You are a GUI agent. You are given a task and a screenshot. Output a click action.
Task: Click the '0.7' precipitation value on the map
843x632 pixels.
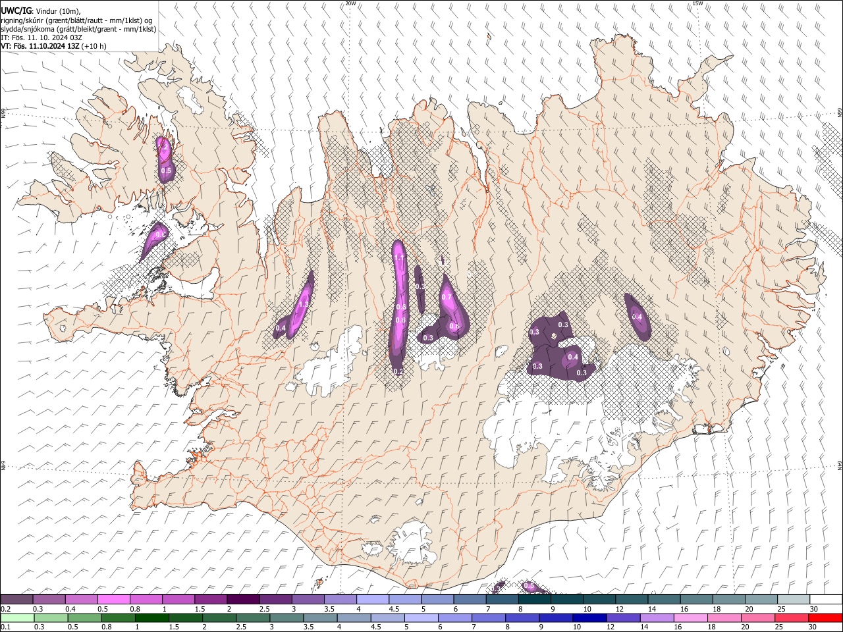[x=447, y=297]
